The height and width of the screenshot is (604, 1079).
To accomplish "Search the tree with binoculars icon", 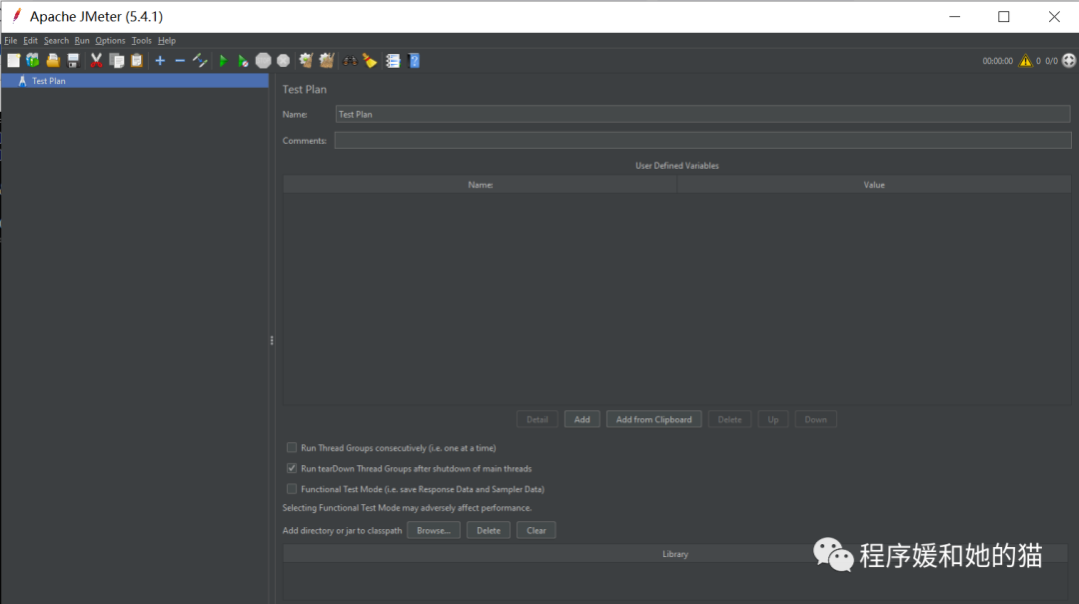I will tap(351, 61).
